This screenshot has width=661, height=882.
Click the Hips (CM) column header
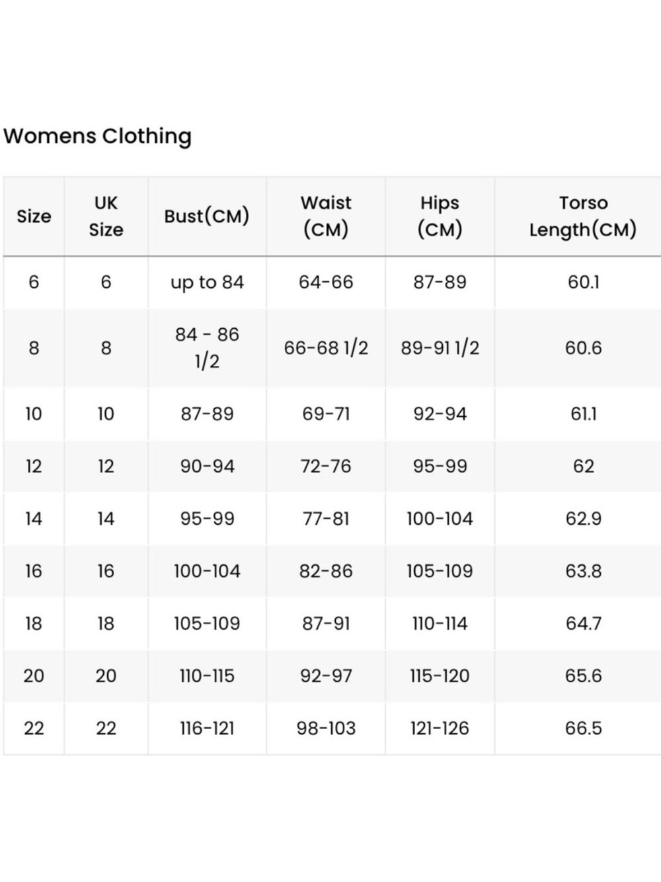pyautogui.click(x=440, y=216)
